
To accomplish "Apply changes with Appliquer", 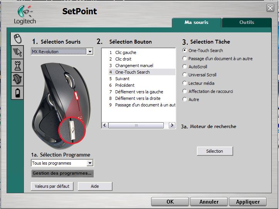I will coord(248,202).
